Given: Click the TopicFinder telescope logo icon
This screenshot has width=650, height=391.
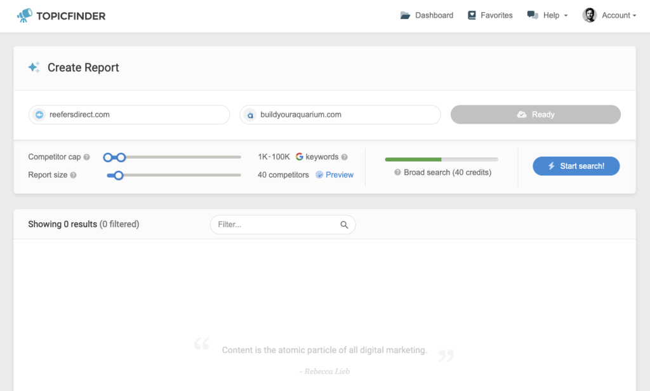Looking at the screenshot, I should [x=24, y=15].
